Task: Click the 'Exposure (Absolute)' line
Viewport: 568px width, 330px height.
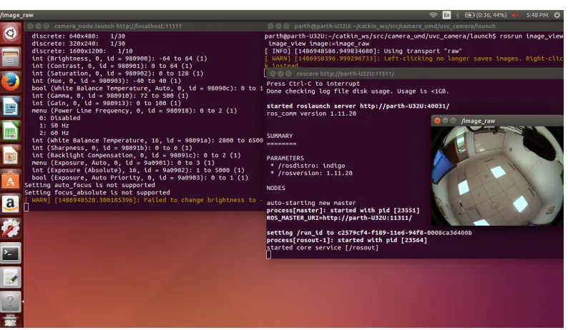Action: pos(137,170)
